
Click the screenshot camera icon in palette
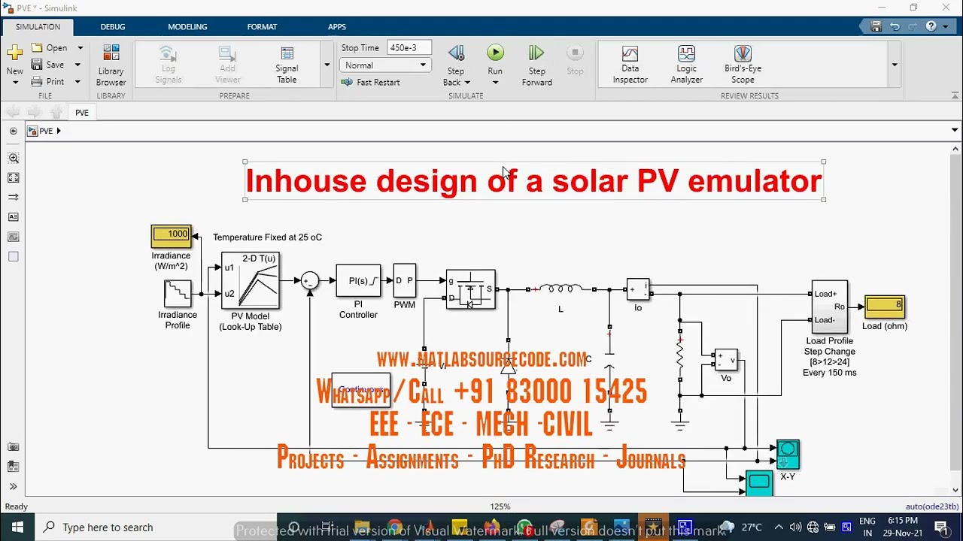point(14,447)
